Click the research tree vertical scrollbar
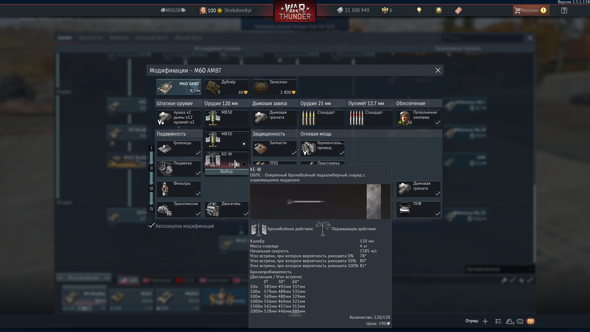Image resolution: width=590 pixels, height=332 pixels. point(535,223)
